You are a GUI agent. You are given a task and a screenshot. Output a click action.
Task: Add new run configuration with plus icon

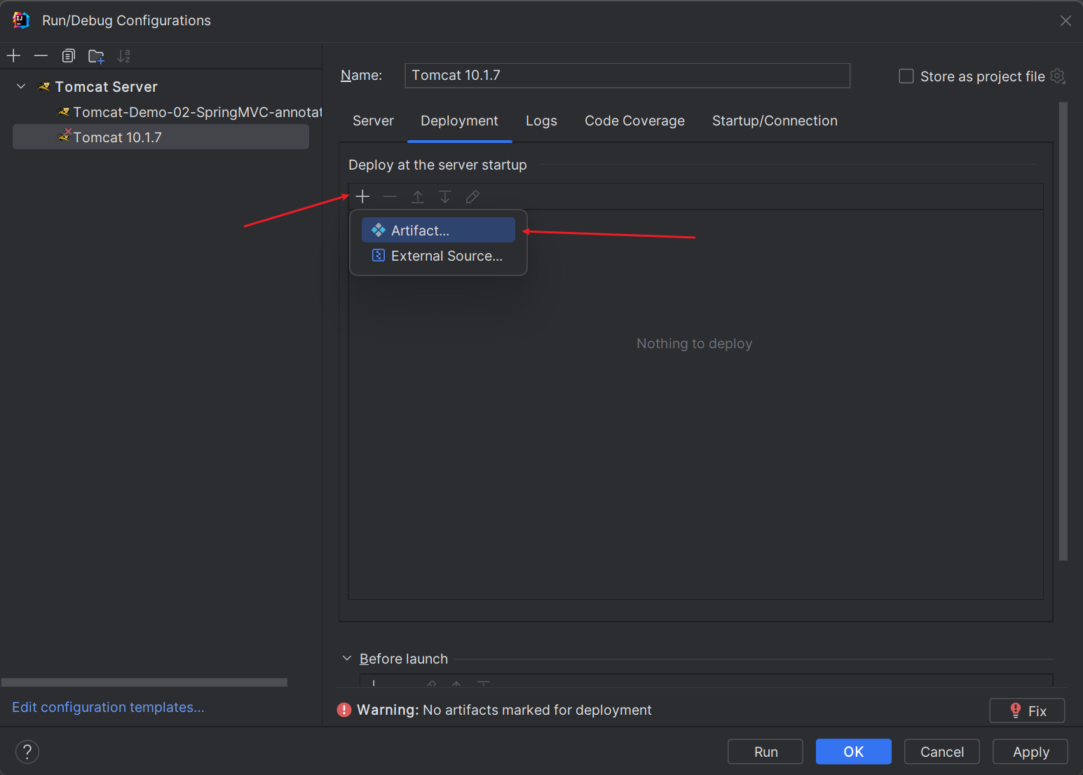point(13,55)
